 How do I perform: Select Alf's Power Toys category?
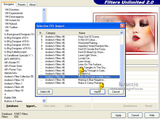coord(13,70)
